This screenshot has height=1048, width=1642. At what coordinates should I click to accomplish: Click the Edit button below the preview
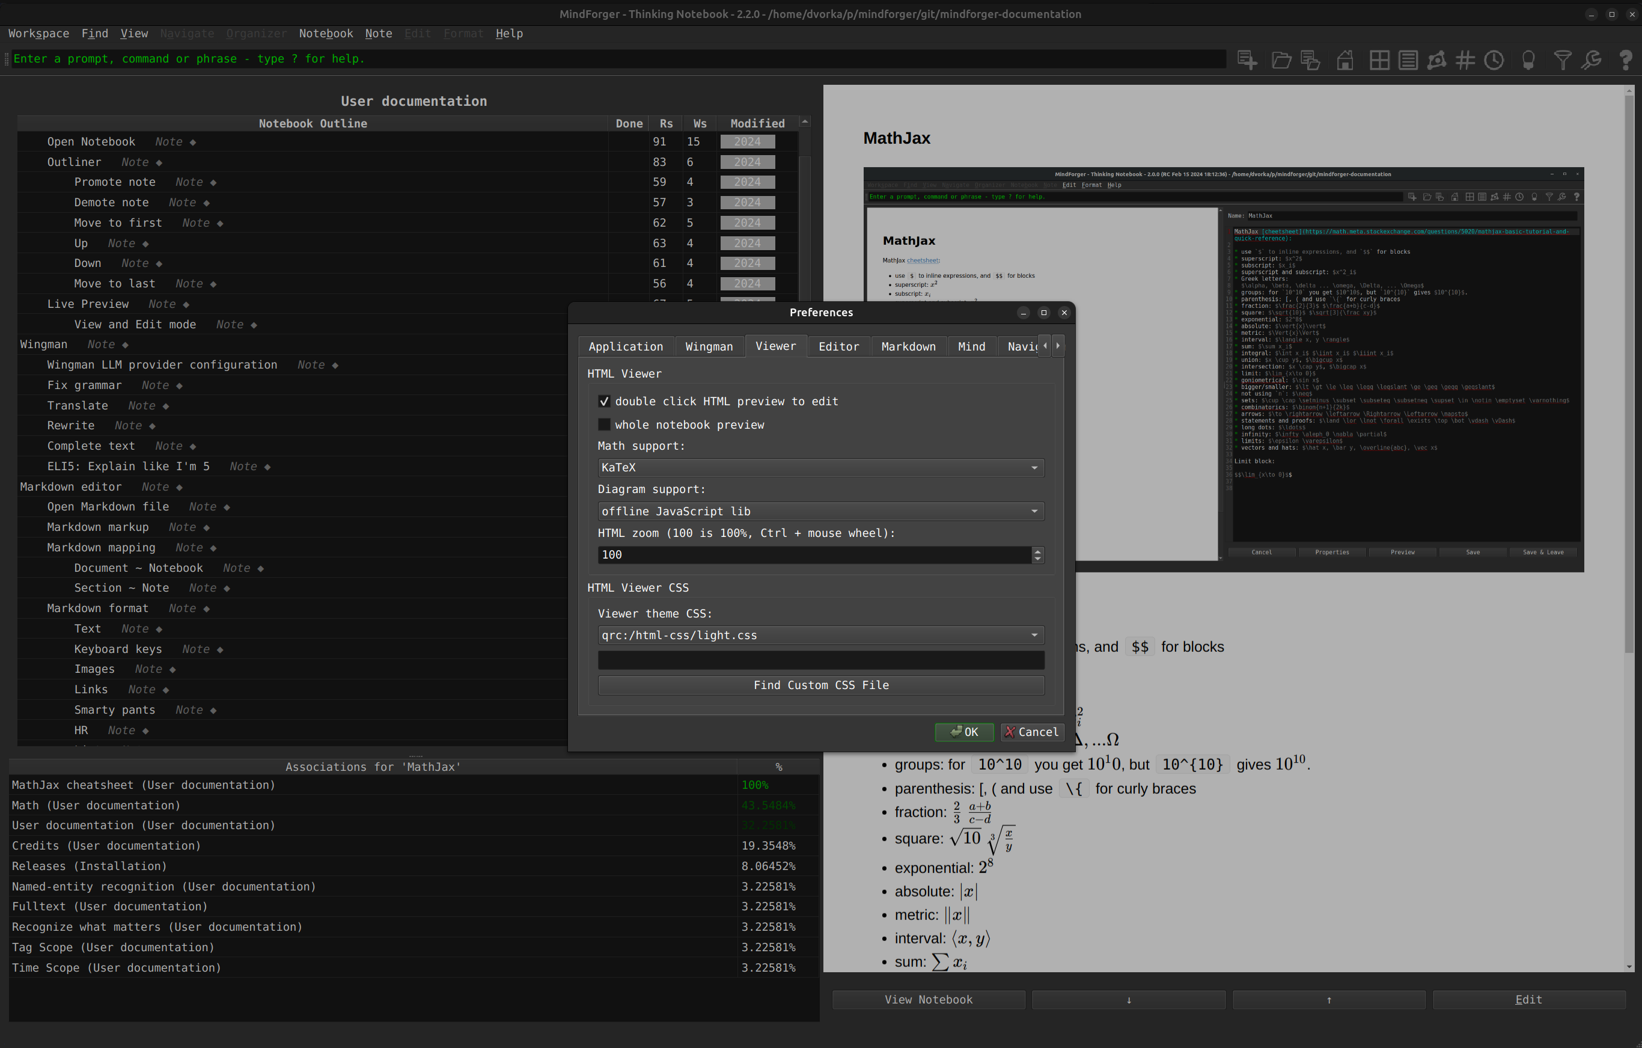[1528, 999]
